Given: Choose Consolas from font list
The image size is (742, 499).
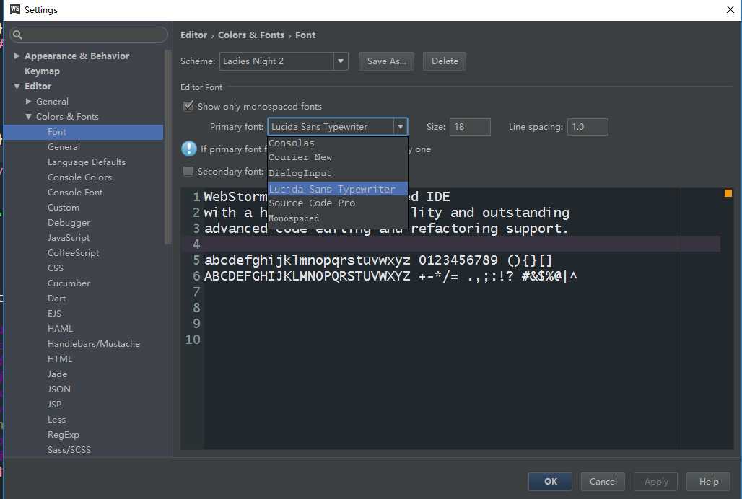Looking at the screenshot, I should pyautogui.click(x=337, y=143).
